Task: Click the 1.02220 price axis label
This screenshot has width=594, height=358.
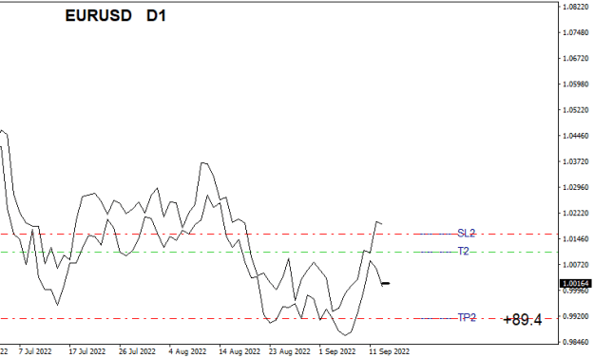Action: (576, 214)
